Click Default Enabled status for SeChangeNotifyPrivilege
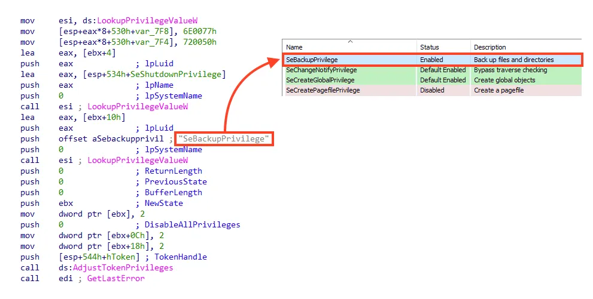 pos(443,70)
